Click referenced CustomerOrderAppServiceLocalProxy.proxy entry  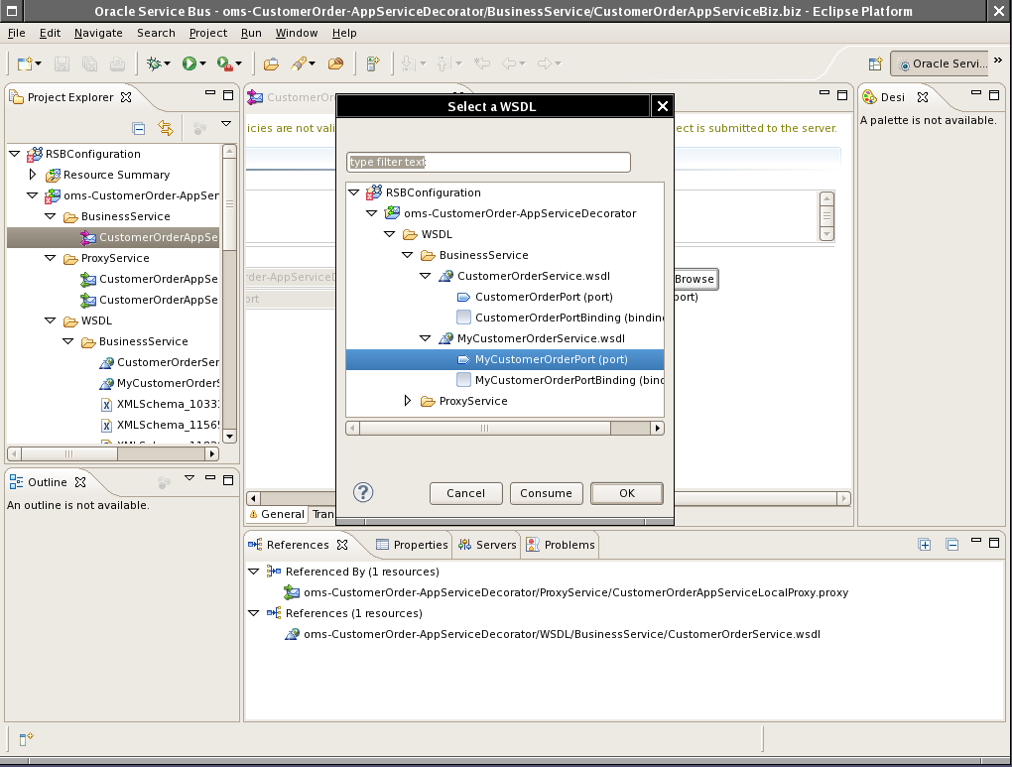566,592
